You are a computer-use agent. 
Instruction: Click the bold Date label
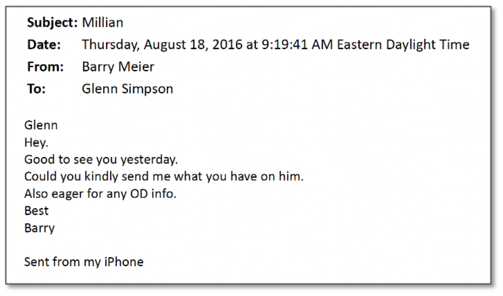point(44,45)
